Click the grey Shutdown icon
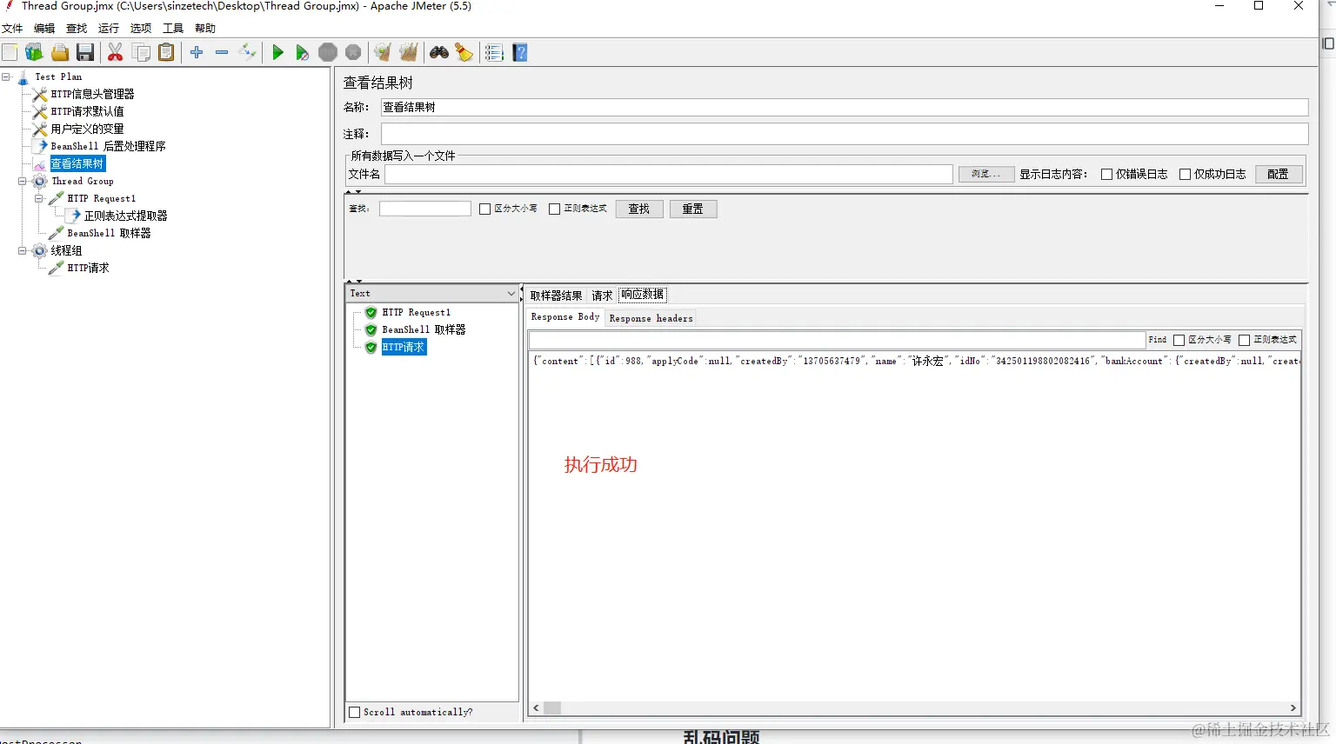 point(353,52)
